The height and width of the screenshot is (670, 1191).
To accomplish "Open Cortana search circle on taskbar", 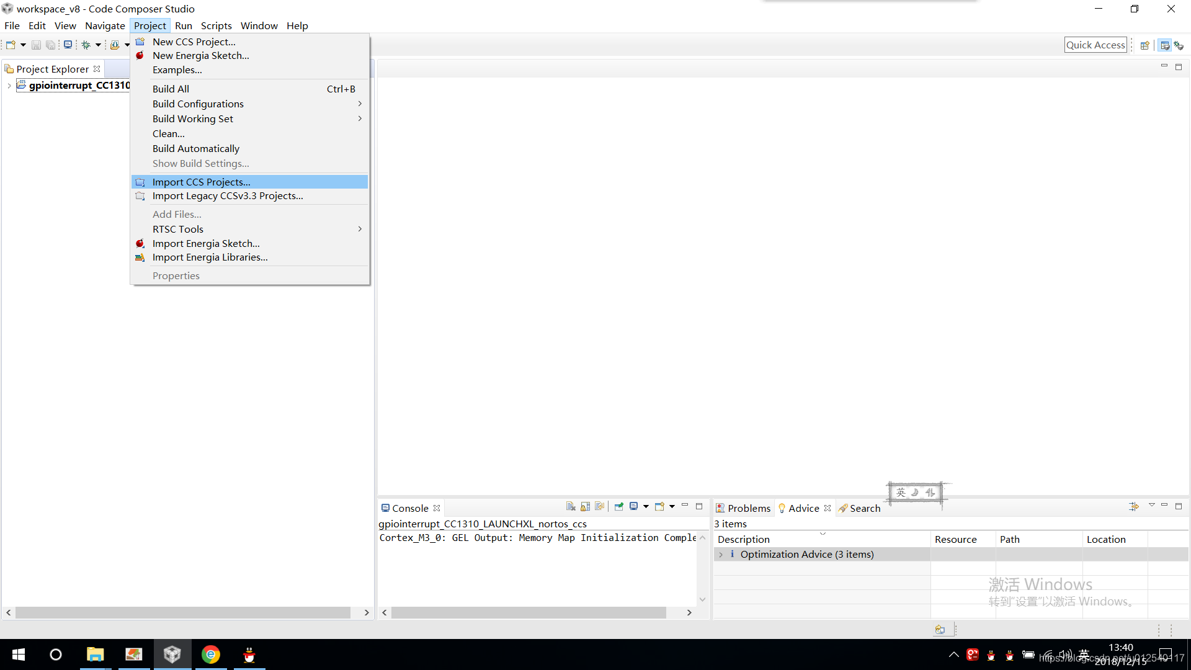I will [56, 654].
